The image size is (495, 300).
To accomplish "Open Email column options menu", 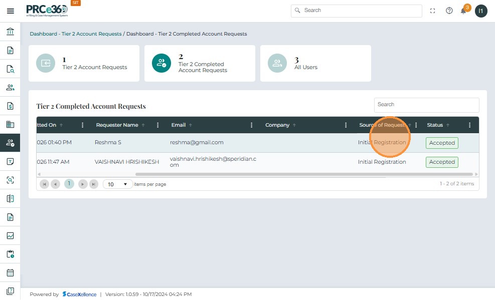I will pos(252,125).
